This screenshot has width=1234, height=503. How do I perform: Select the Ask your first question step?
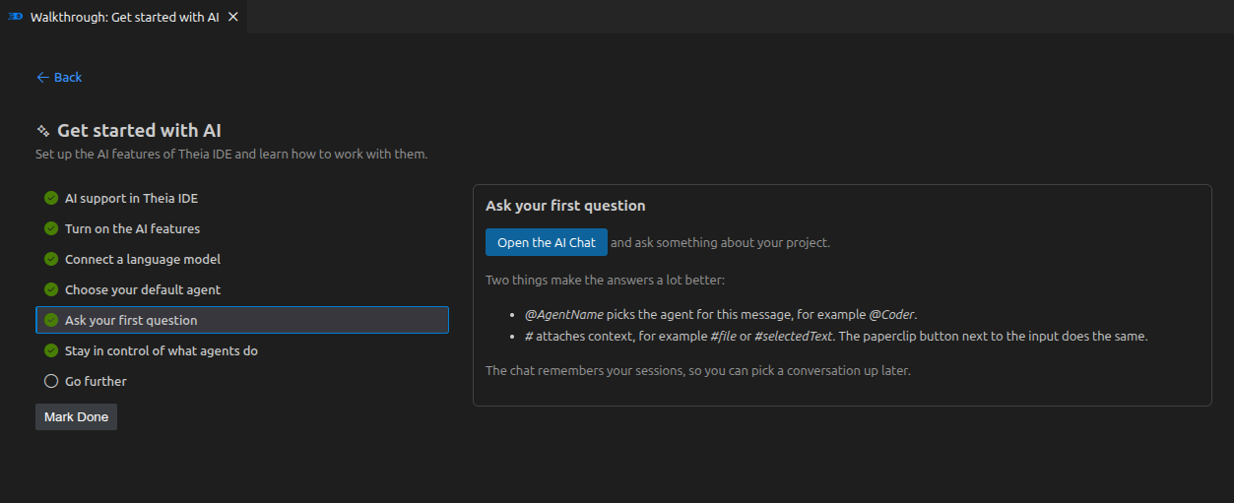pos(242,320)
